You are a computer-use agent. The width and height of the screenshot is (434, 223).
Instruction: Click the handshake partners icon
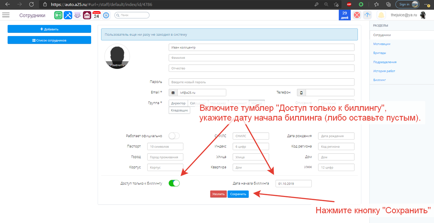[77, 15]
